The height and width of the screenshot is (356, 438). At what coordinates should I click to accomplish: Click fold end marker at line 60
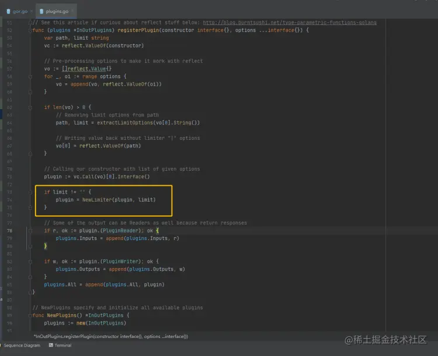[30, 92]
